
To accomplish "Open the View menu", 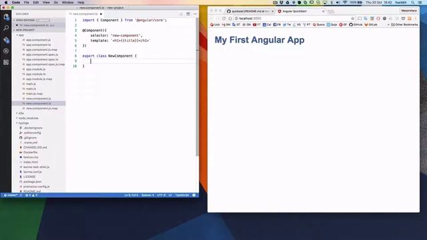I will pos(46,3).
